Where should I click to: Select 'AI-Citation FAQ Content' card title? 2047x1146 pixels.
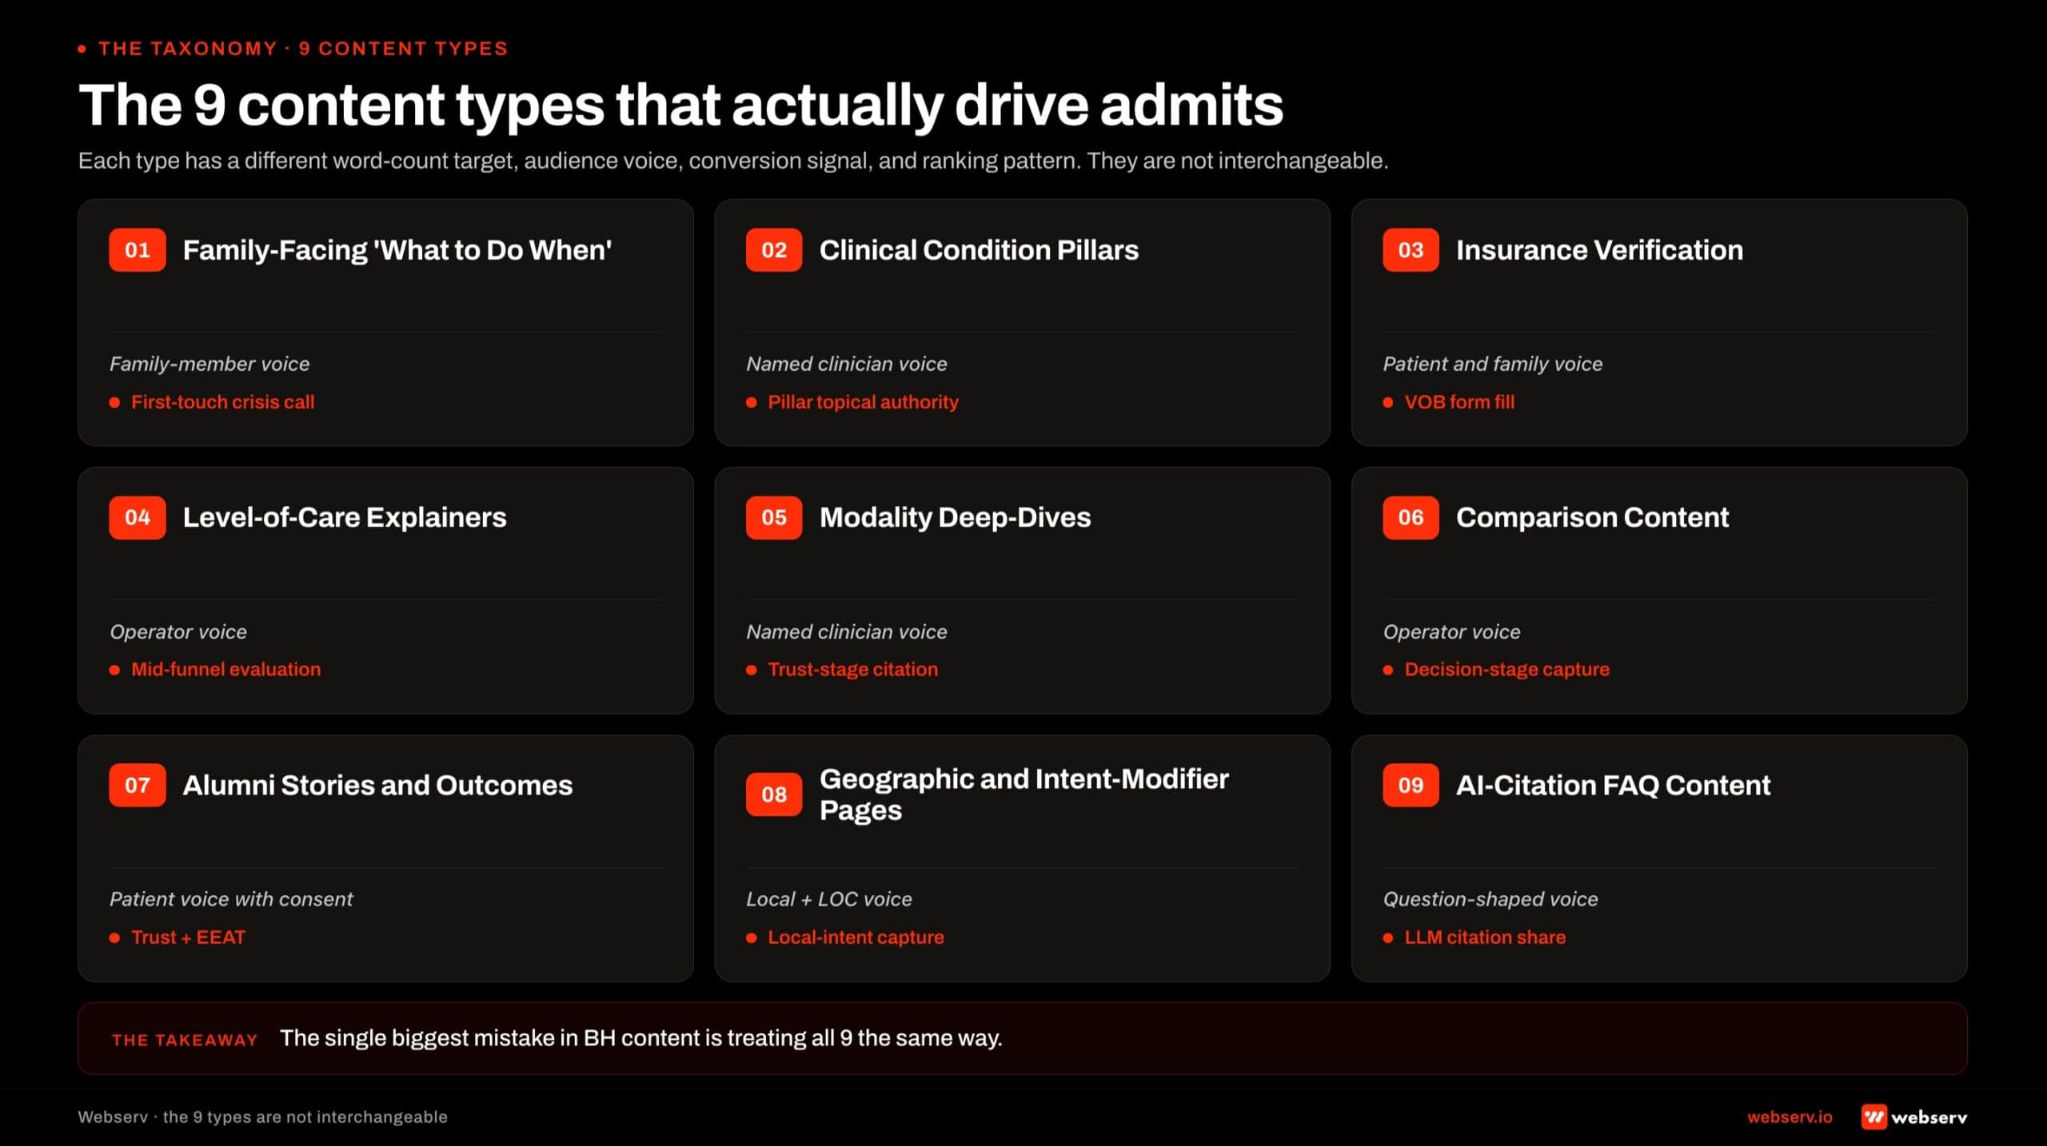[x=1613, y=786]
